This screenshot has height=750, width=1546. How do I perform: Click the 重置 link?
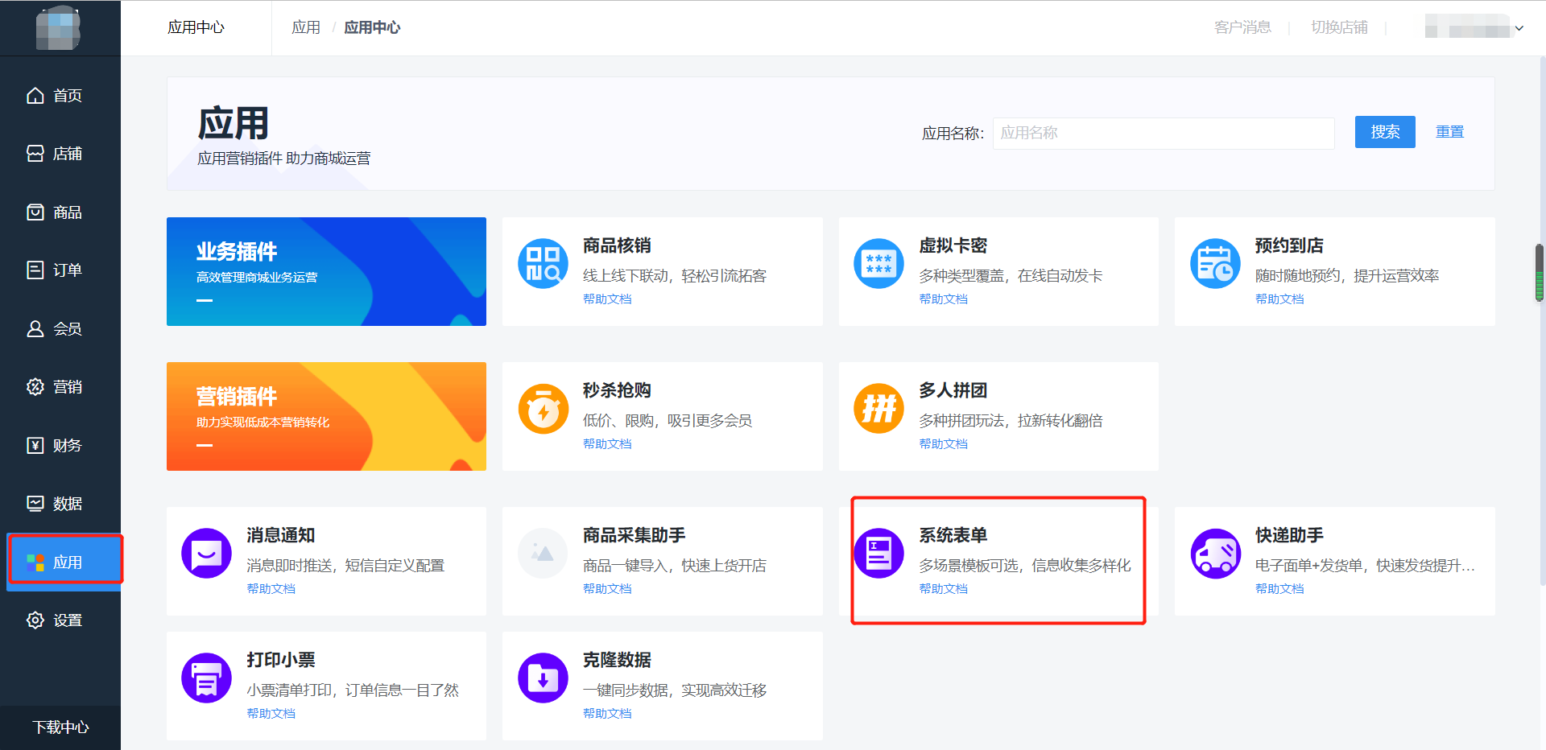pyautogui.click(x=1449, y=132)
